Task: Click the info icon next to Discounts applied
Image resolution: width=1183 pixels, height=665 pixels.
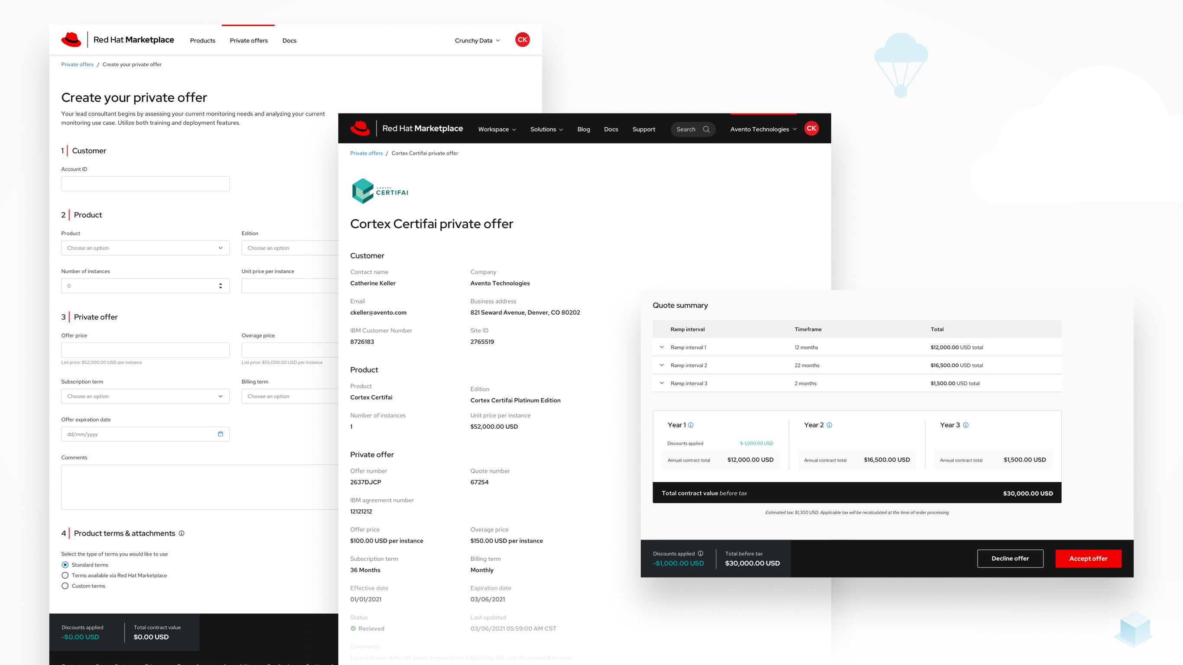Action: click(x=700, y=553)
